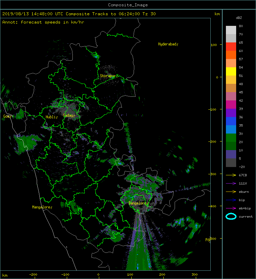Click the 111V legend label
256x279 pixels.
pos(243,184)
